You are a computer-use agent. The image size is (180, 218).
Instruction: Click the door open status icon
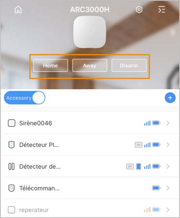click(x=138, y=166)
